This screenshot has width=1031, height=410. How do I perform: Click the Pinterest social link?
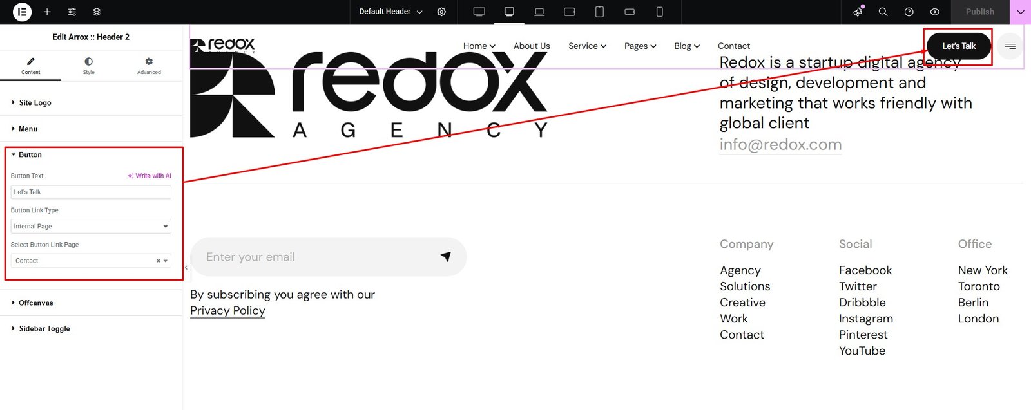coord(863,335)
